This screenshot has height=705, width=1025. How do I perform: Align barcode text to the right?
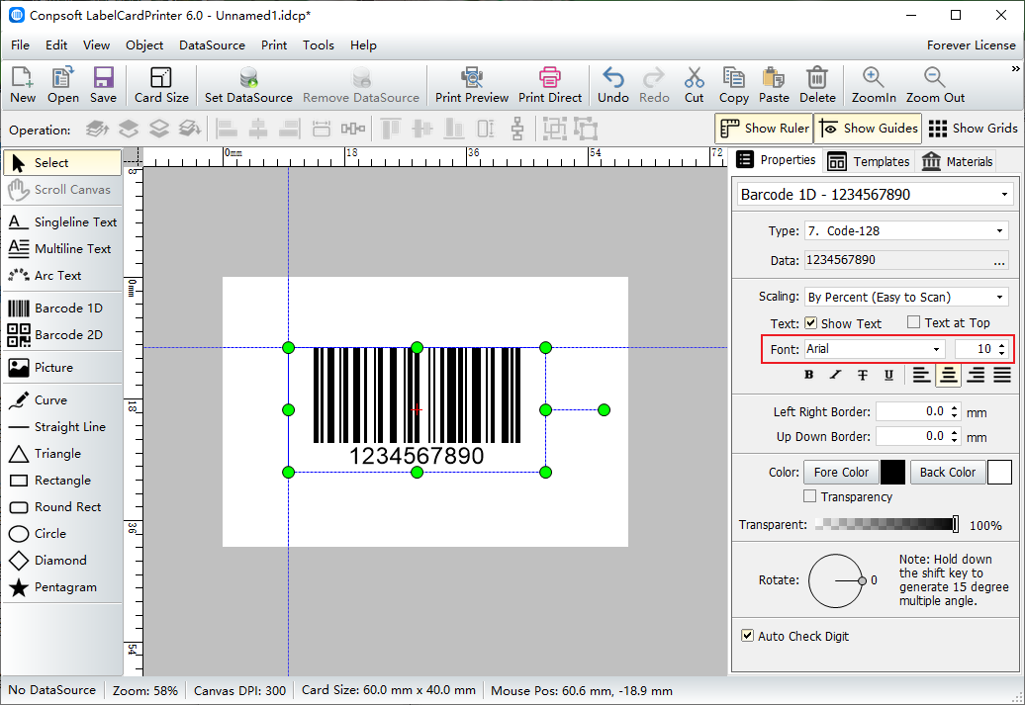point(976,375)
